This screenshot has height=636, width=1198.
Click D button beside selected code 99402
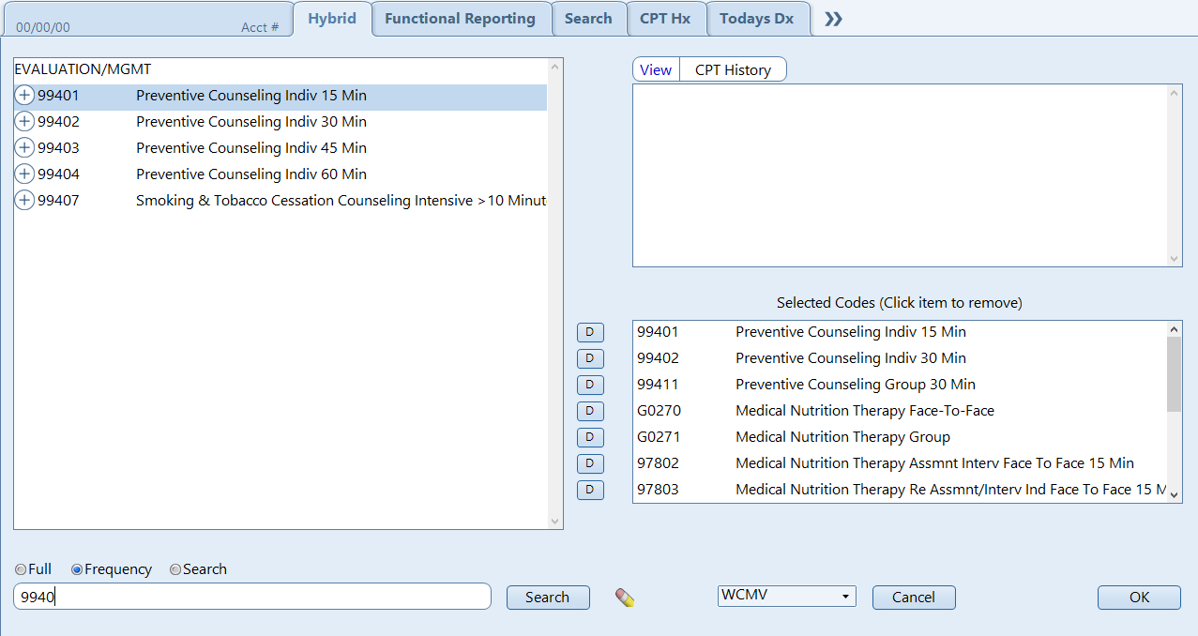pos(590,358)
